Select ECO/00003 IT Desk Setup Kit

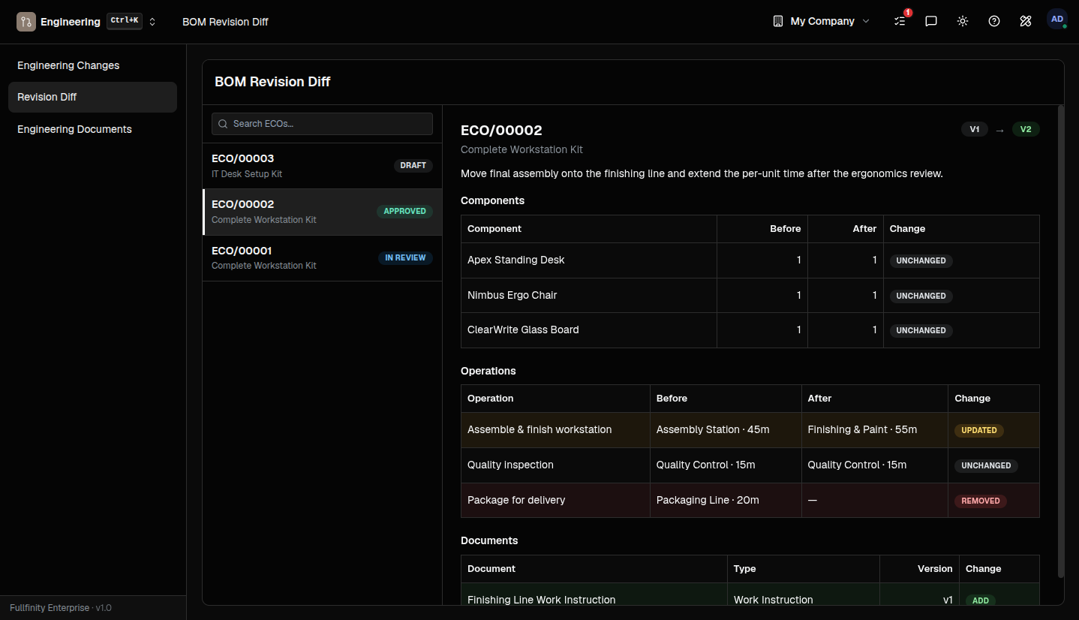(x=322, y=166)
